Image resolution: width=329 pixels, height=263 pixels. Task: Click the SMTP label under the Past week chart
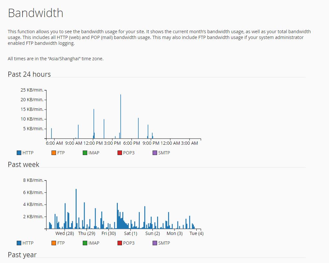click(164, 243)
